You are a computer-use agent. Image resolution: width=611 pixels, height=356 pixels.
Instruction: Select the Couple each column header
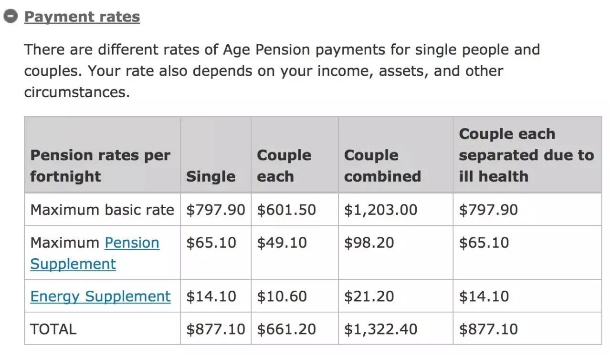(x=284, y=166)
